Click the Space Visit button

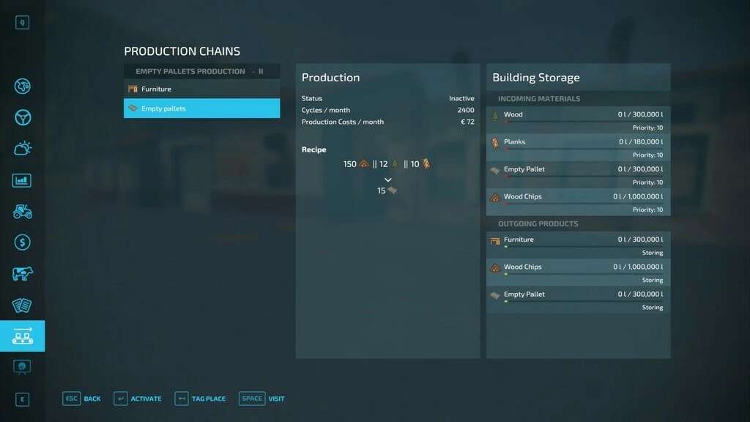pos(261,399)
